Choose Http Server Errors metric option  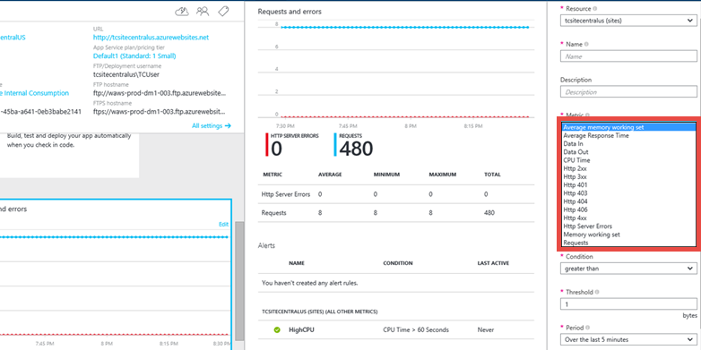(628, 226)
